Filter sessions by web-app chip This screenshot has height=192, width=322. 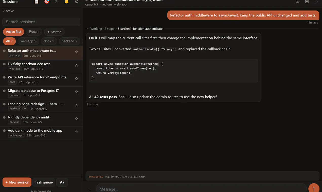click(28, 41)
